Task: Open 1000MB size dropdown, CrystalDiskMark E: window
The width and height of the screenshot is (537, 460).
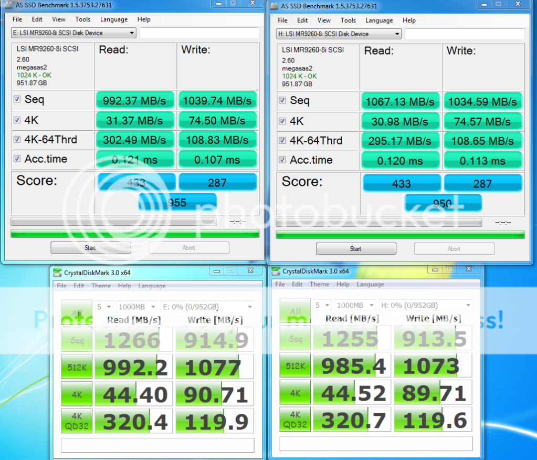Action: click(136, 307)
